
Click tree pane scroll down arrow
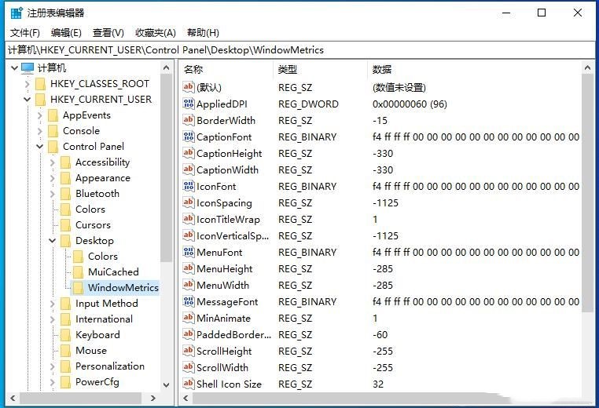pos(166,384)
